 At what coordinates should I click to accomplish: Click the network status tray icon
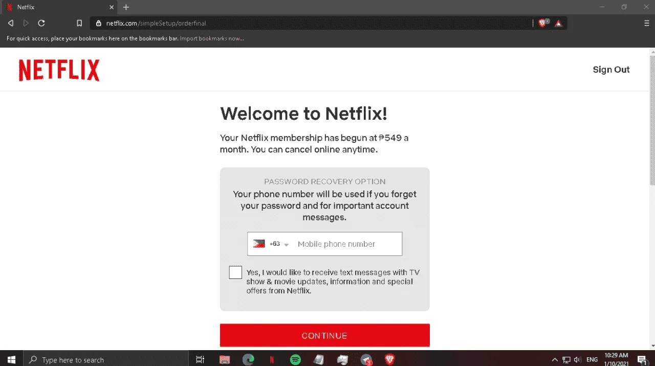[566, 360]
